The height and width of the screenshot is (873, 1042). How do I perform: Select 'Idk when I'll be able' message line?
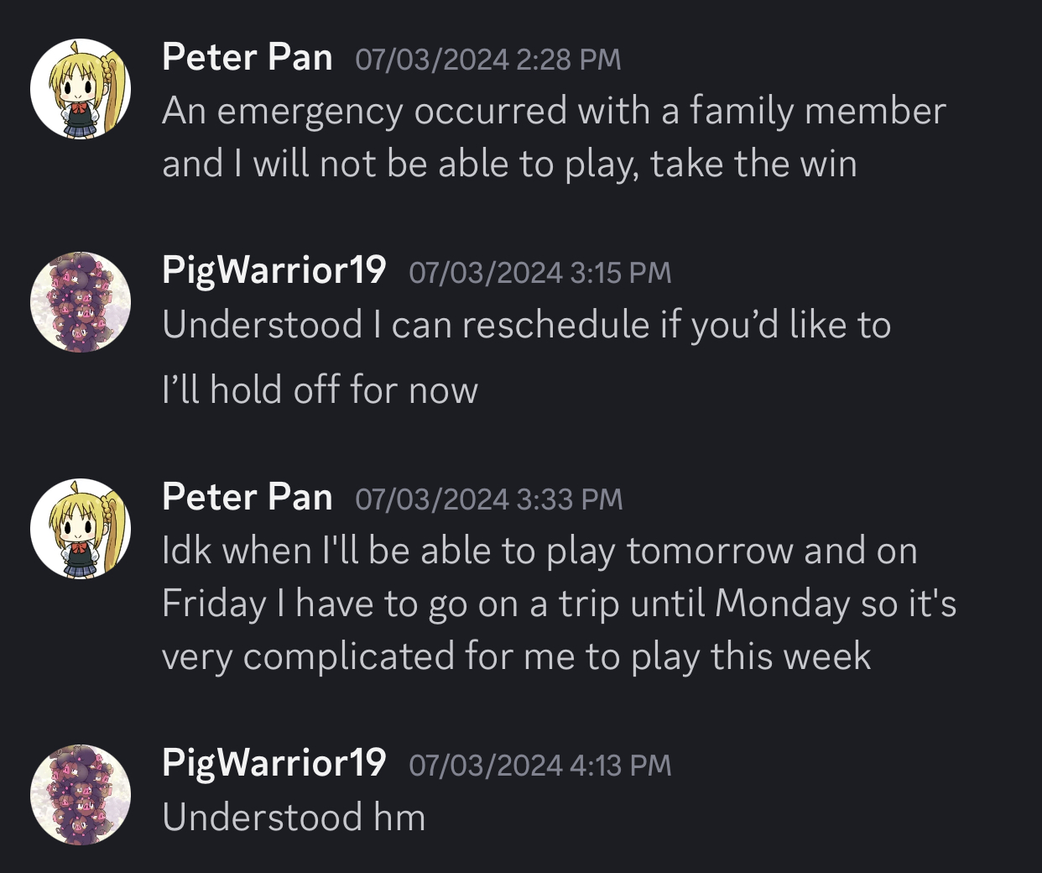point(539,552)
